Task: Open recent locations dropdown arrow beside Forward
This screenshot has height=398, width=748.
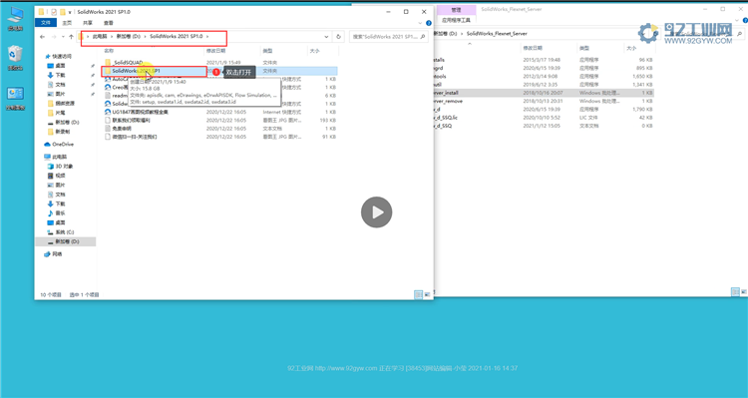Action: tap(63, 37)
